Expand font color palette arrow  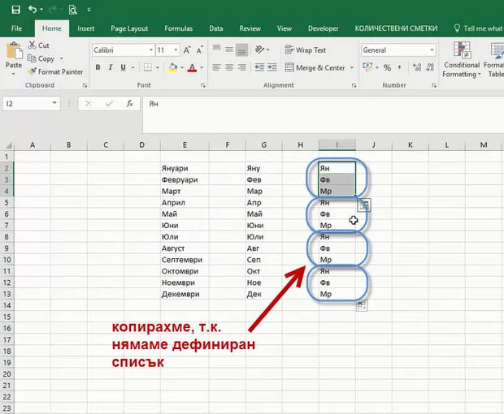point(202,67)
